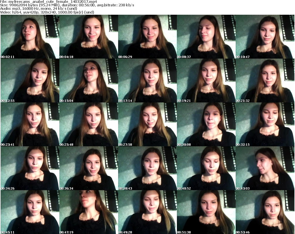Choose the 00:45:11 thumbnail
Screen dimensions: 295x234
click(x=30, y=212)
